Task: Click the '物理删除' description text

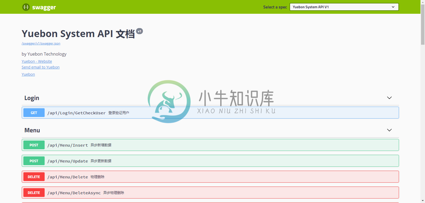Action: pyautogui.click(x=97, y=177)
